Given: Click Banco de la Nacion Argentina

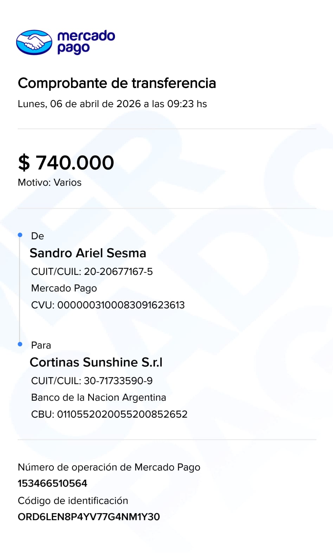Looking at the screenshot, I should point(98,398).
